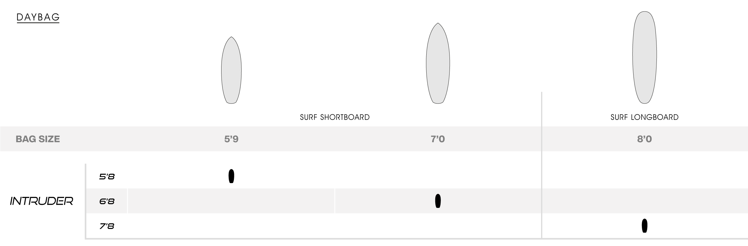Click empty 5'9 cell in 6'8 row
Screen dimensions: 748x246
tap(231, 201)
